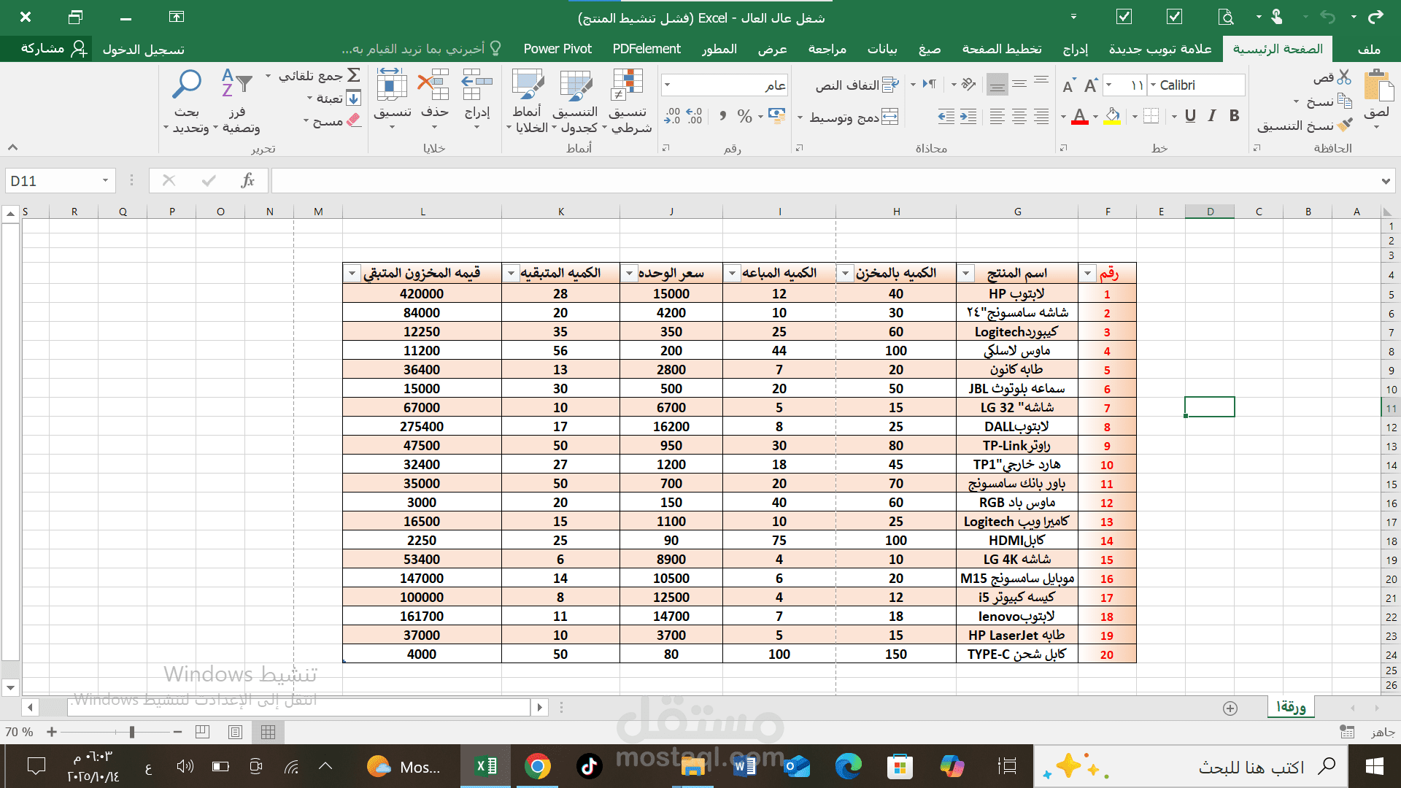Switch to Page Layout view in status bar

point(235,732)
